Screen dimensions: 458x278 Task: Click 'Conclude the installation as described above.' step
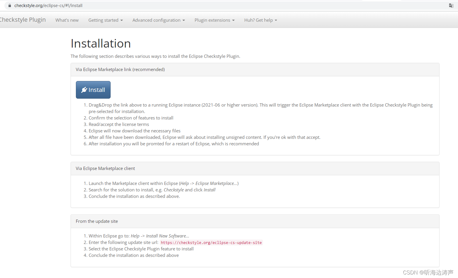pos(134,196)
